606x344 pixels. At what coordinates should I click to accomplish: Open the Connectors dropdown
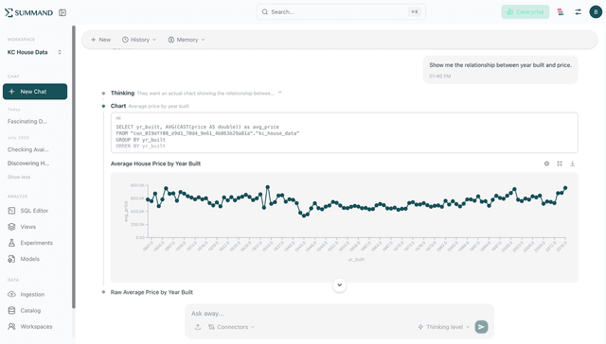click(231, 327)
